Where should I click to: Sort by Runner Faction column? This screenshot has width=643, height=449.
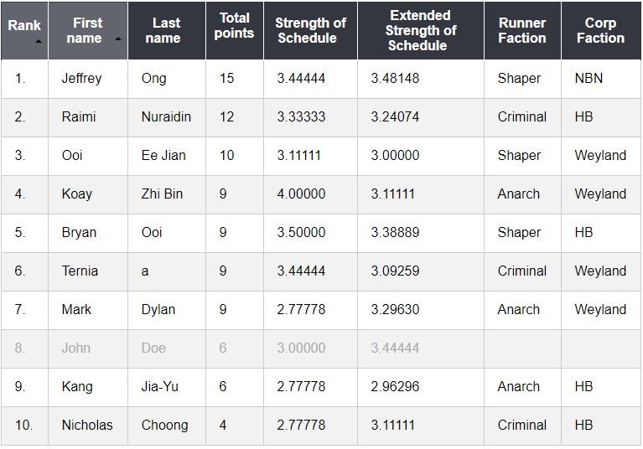coord(521,30)
